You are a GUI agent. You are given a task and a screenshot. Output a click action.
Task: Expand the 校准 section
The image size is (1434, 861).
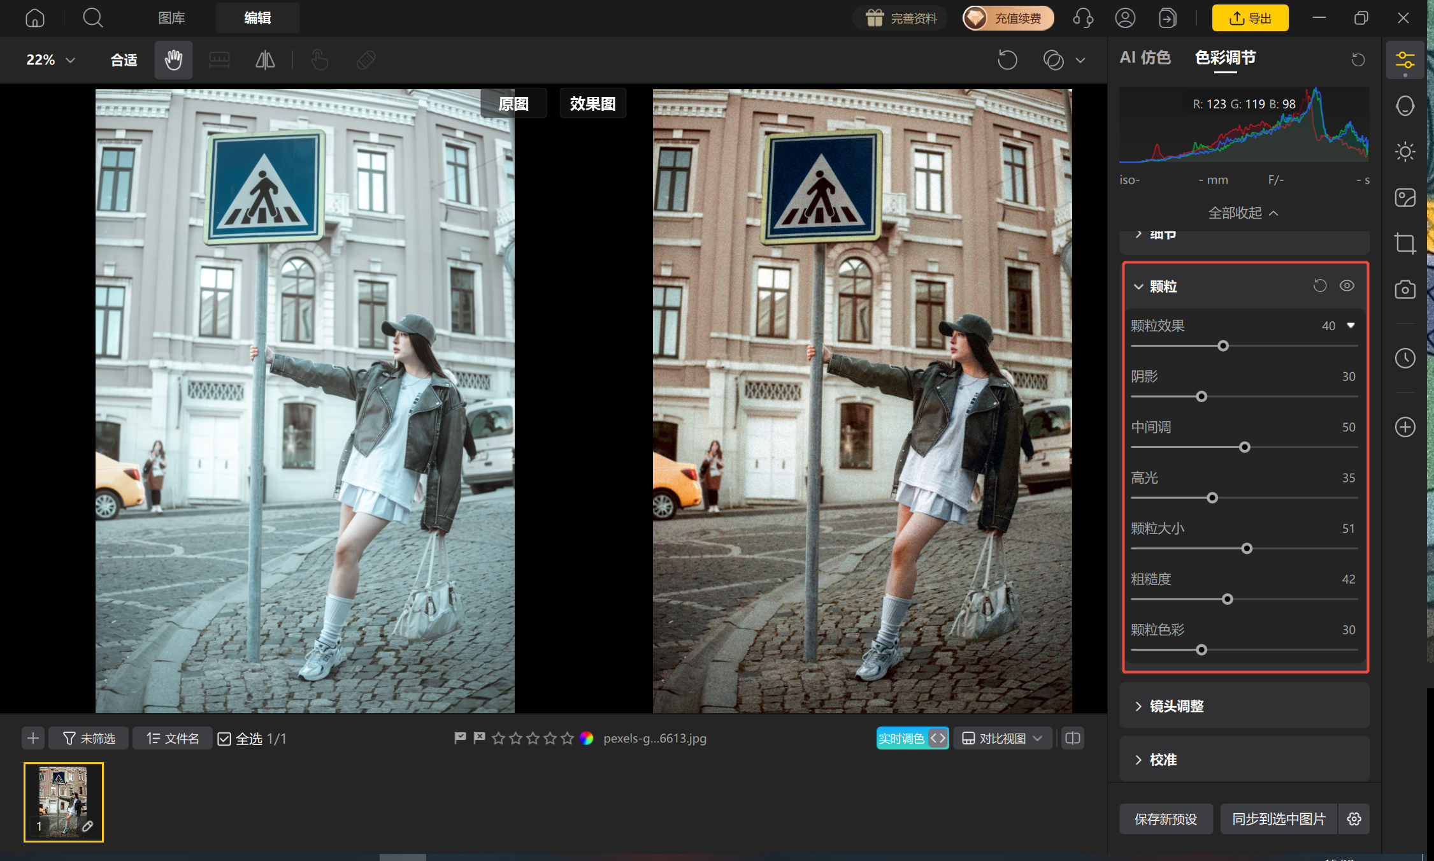[x=1244, y=759]
